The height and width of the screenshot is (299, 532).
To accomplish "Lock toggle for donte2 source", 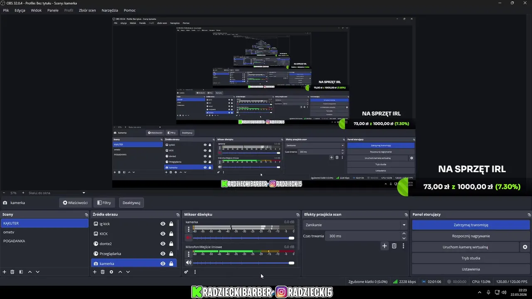I will (x=171, y=244).
